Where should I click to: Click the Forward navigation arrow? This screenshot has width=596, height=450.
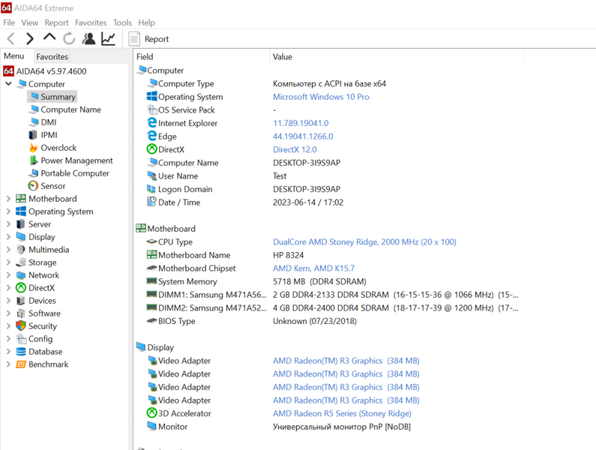30,38
